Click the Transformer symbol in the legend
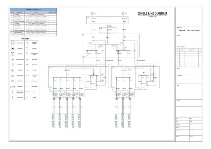The width and height of the screenshot is (211, 149). pyautogui.click(x=13, y=43)
